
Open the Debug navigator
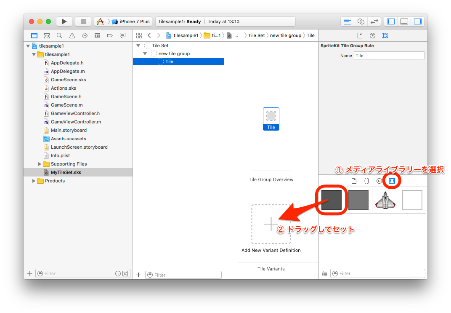click(x=97, y=35)
